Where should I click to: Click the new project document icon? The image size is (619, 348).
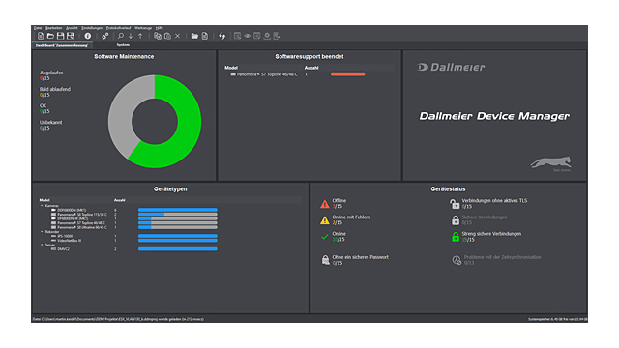point(41,36)
